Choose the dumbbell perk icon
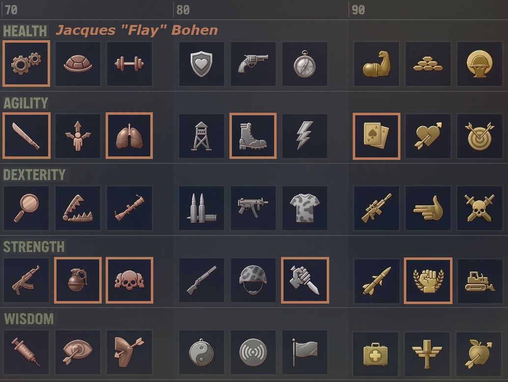The image size is (508, 382). (x=129, y=64)
